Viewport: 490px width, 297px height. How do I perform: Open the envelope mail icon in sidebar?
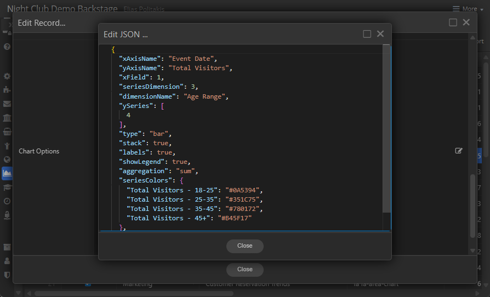pos(7,104)
